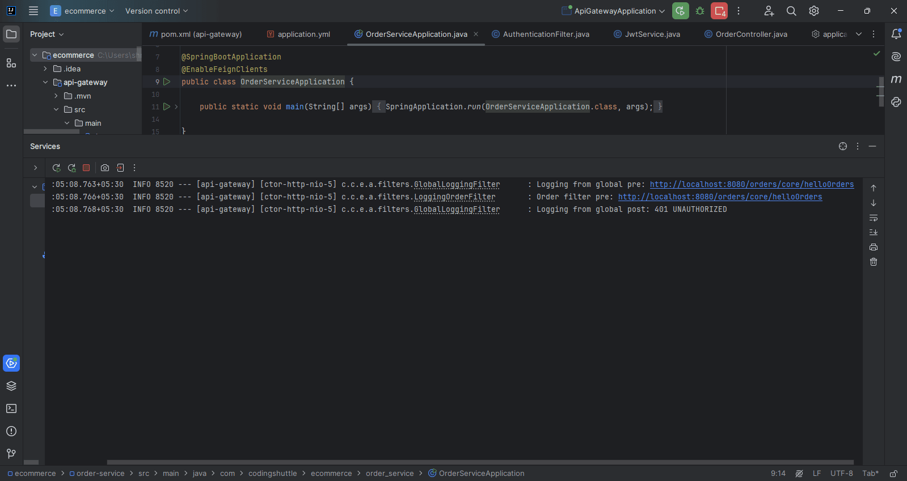Click order-service breadcrumb in status bar
Image resolution: width=907 pixels, height=481 pixels.
97,474
